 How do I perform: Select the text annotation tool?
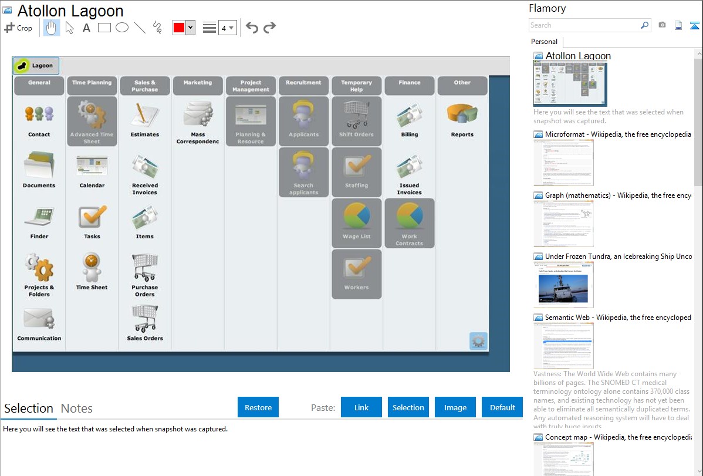(86, 28)
